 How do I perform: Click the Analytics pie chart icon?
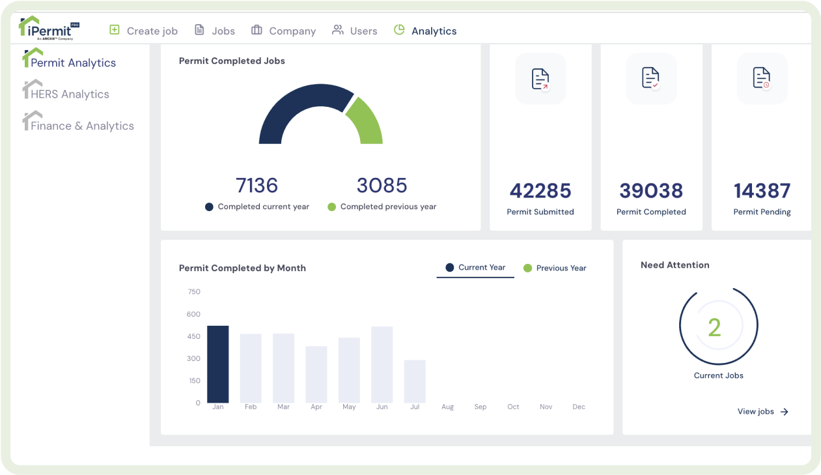pyautogui.click(x=399, y=30)
